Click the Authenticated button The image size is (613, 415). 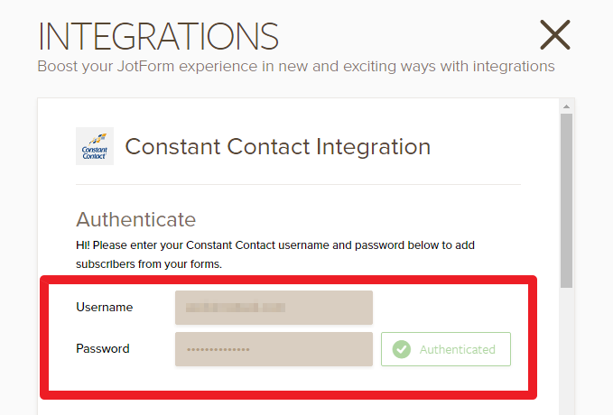click(x=446, y=349)
